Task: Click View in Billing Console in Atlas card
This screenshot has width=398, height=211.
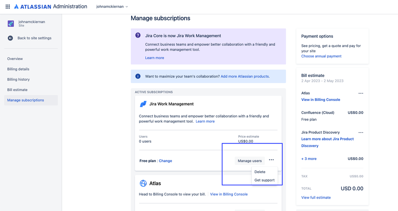Action: [x=229, y=194]
